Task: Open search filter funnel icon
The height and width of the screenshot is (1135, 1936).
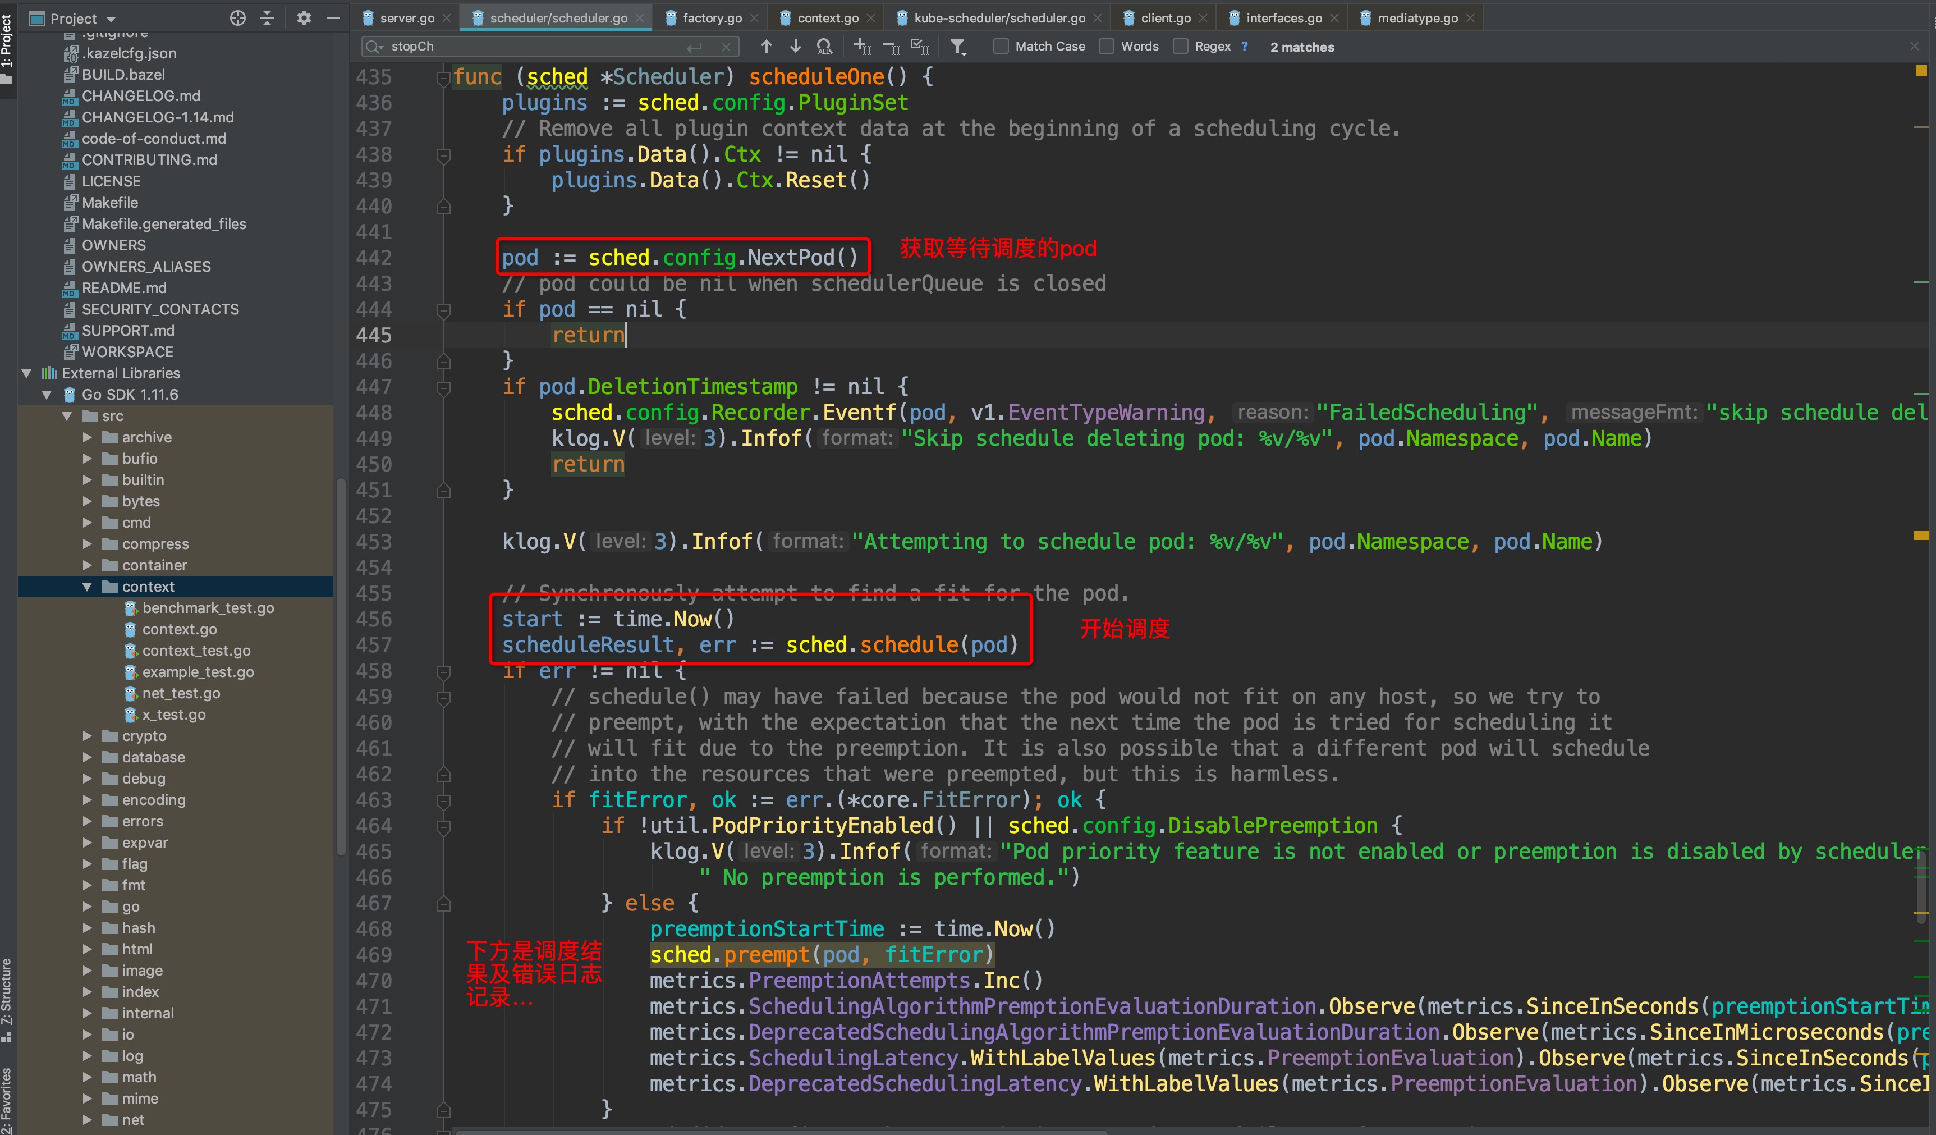Action: [957, 47]
